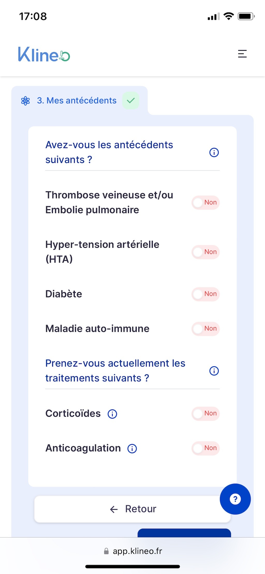This screenshot has width=265, height=574.
Task: Click the green checkmark badge
Action: tap(131, 100)
